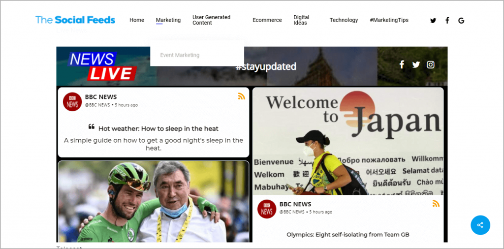
Task: Open the Technology menu item
Action: [x=344, y=20]
